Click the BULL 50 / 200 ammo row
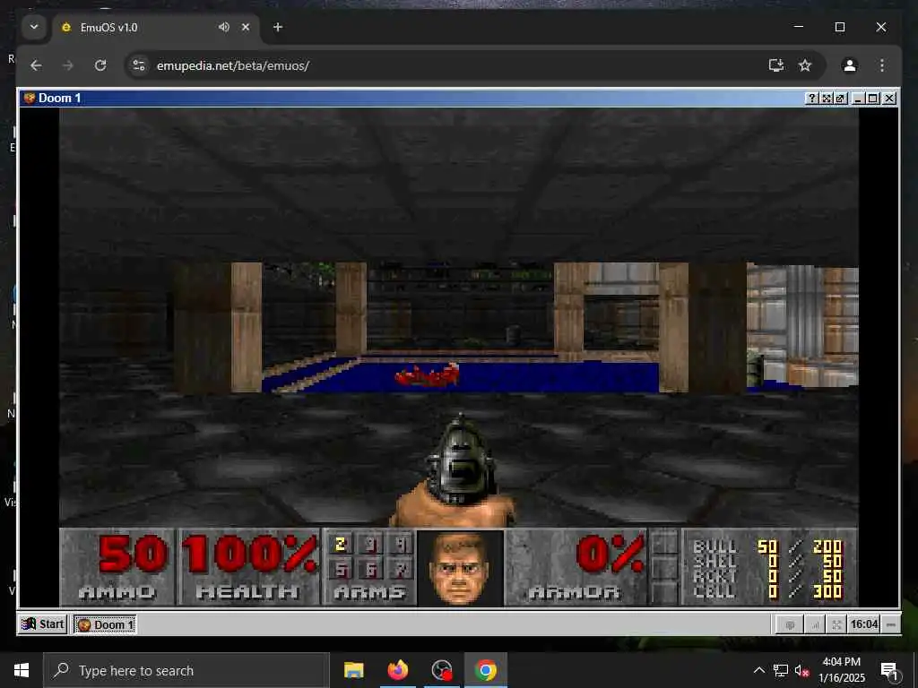 click(767, 546)
